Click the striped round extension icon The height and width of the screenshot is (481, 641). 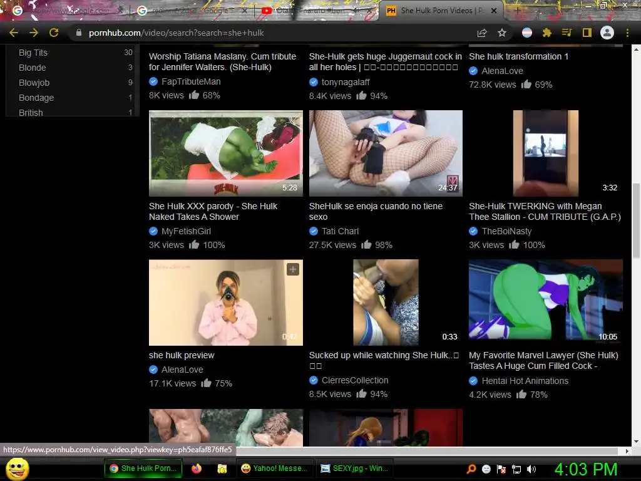tap(527, 33)
